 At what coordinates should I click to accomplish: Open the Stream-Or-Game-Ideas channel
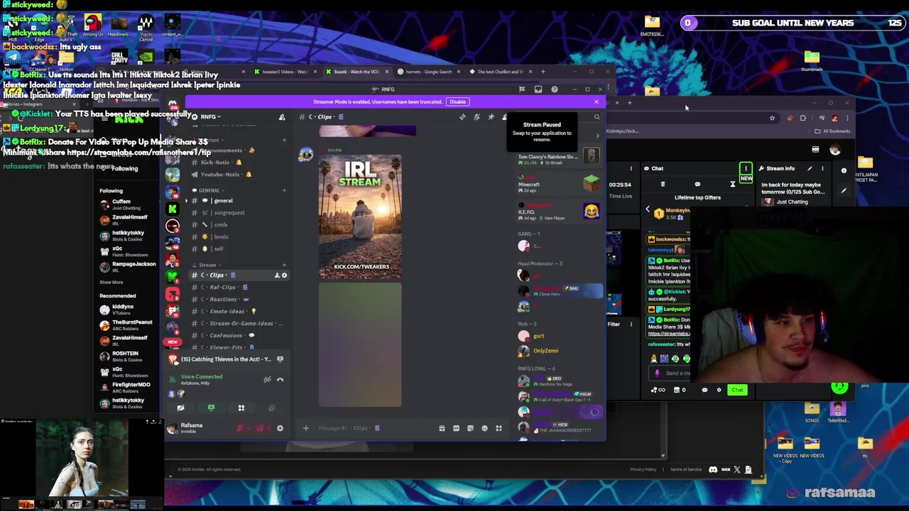pyautogui.click(x=238, y=324)
